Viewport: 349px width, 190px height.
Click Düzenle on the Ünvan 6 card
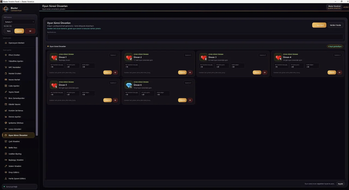(182, 100)
